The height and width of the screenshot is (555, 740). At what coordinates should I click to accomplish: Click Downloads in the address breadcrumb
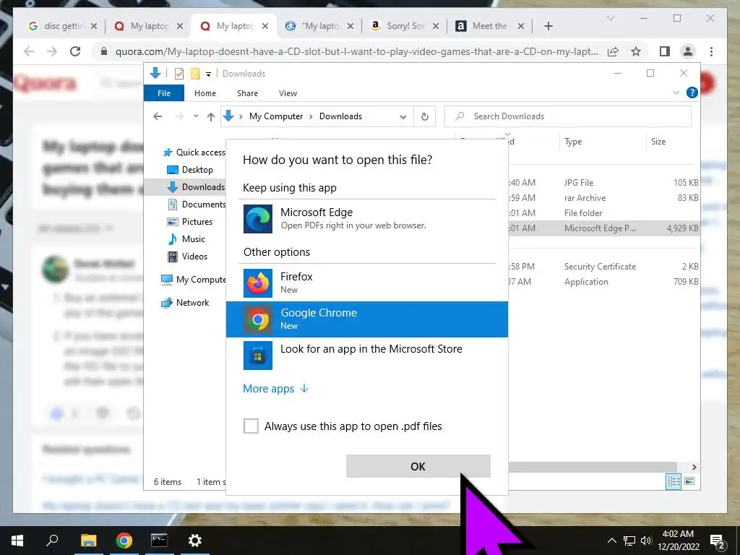coord(341,116)
